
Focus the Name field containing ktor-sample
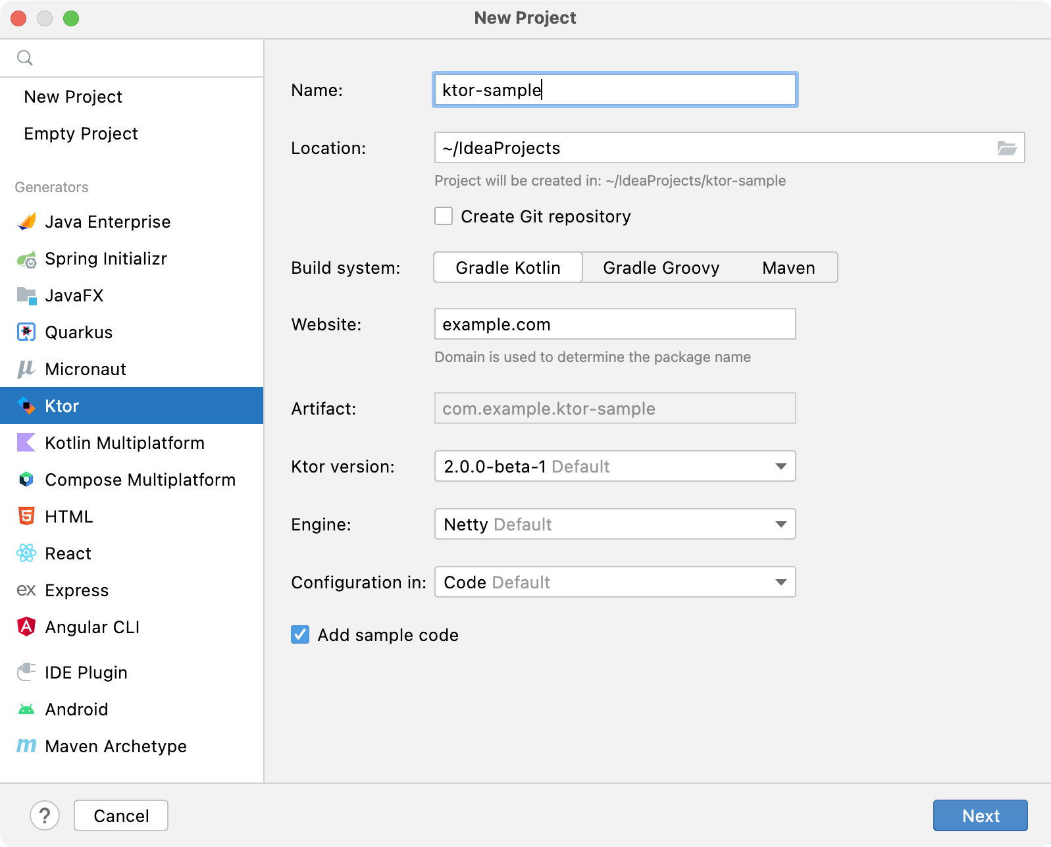pyautogui.click(x=615, y=90)
